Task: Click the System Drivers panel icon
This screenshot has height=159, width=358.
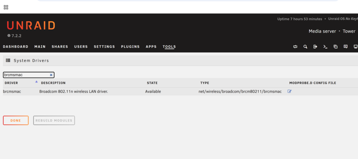Action: click(8, 60)
